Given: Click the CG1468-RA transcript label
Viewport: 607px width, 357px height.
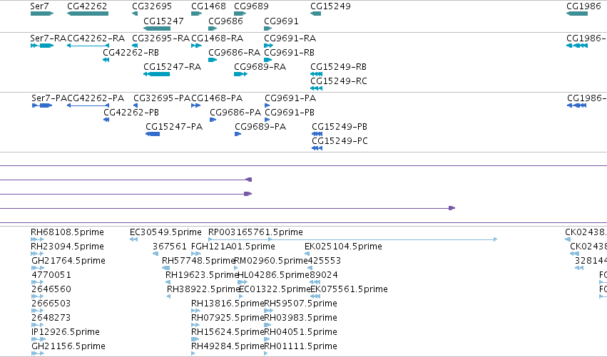Looking at the screenshot, I should 217,38.
